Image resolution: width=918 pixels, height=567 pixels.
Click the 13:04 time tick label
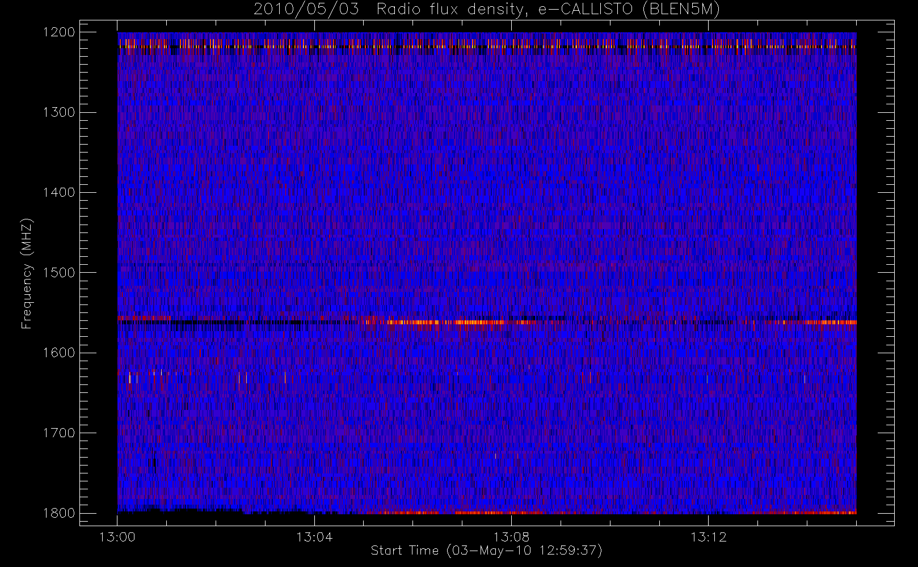point(314,537)
